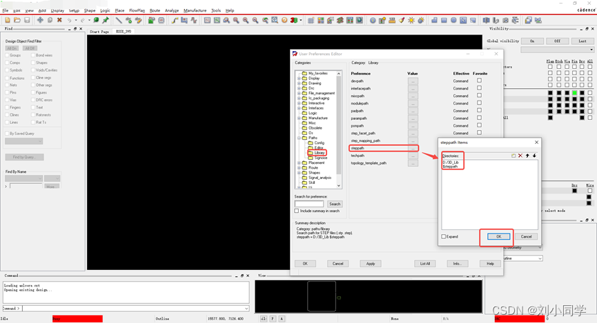Delete directory entry in steppath Items
The width and height of the screenshot is (597, 323).
[520, 156]
